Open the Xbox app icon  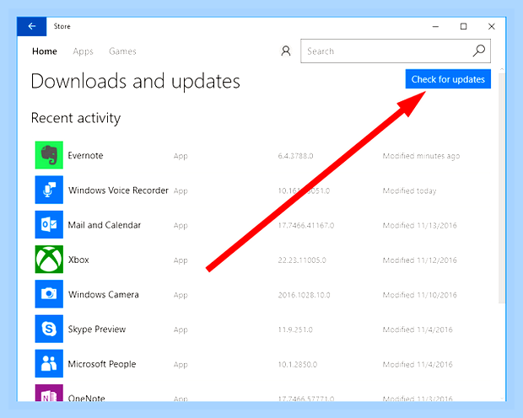[49, 260]
